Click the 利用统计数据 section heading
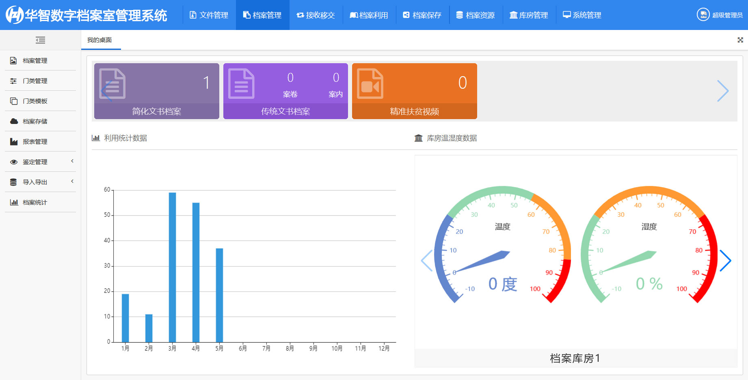748x380 pixels. click(x=125, y=138)
